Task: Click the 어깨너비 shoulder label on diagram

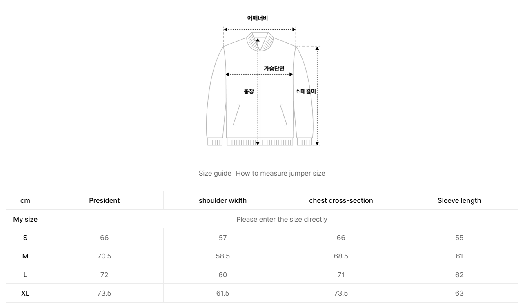Action: pos(258,18)
